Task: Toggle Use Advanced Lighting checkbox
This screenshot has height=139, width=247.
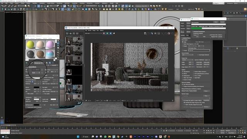Action: pyautogui.click(x=183, y=85)
